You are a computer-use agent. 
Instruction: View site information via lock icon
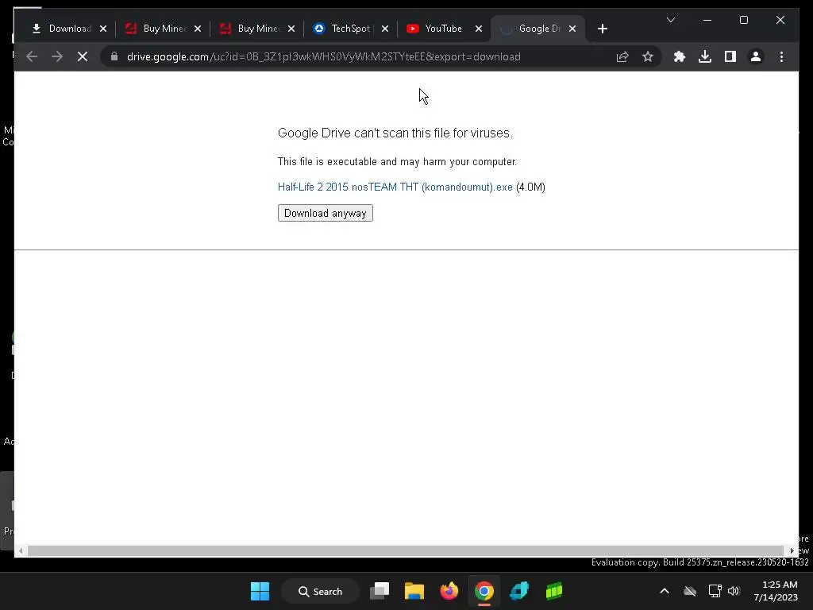tap(114, 56)
